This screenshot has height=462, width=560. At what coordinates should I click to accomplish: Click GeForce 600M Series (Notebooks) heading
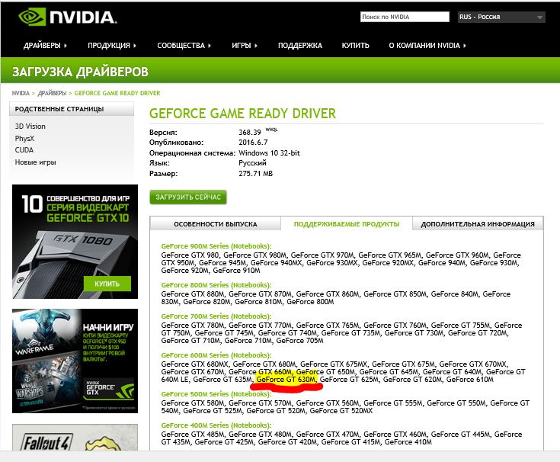(x=216, y=355)
